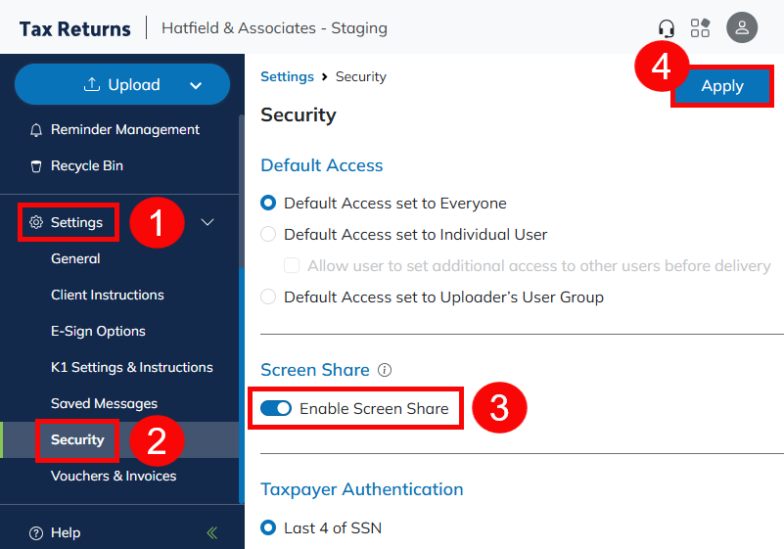Collapse sidebar with double chevron icon
Screen dimensions: 784x549
[x=212, y=532]
